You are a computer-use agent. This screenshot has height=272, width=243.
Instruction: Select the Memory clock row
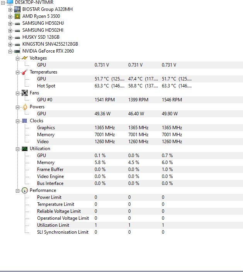pos(139,135)
